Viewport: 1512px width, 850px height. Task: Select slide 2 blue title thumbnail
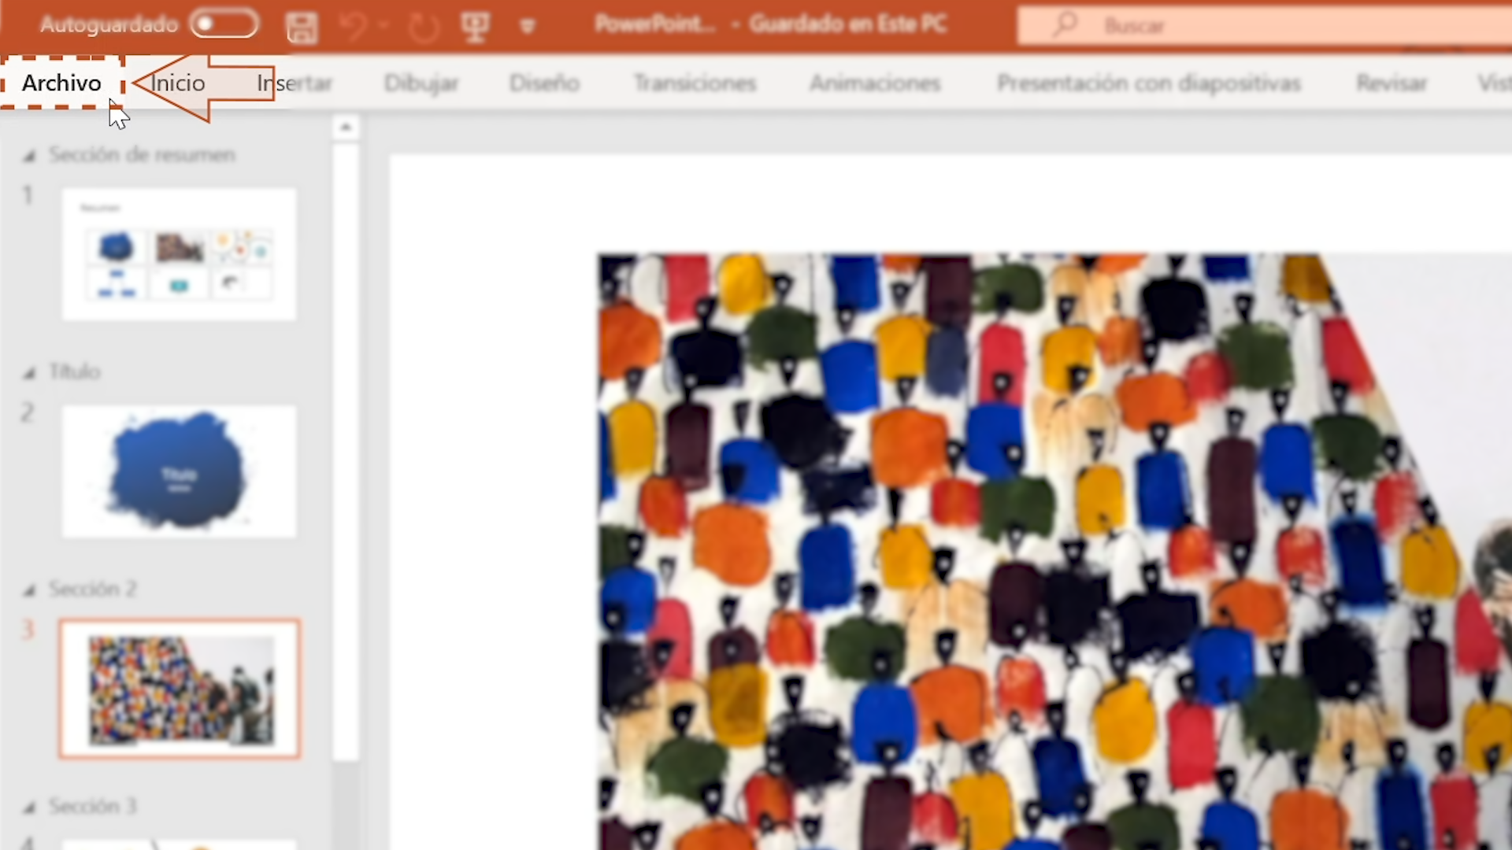[x=180, y=471]
